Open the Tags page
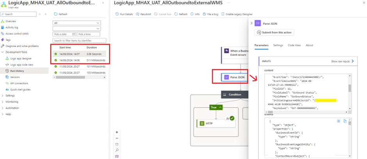The width and height of the screenshot is (367, 159). (8, 40)
